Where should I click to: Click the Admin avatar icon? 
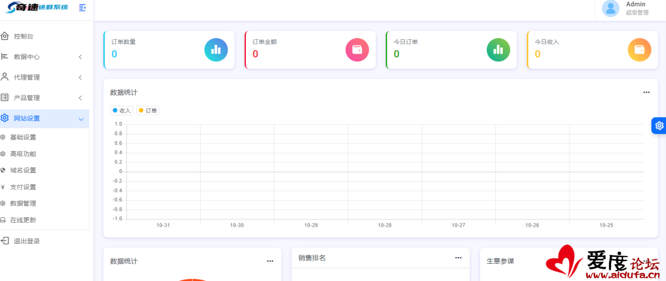pos(610,8)
